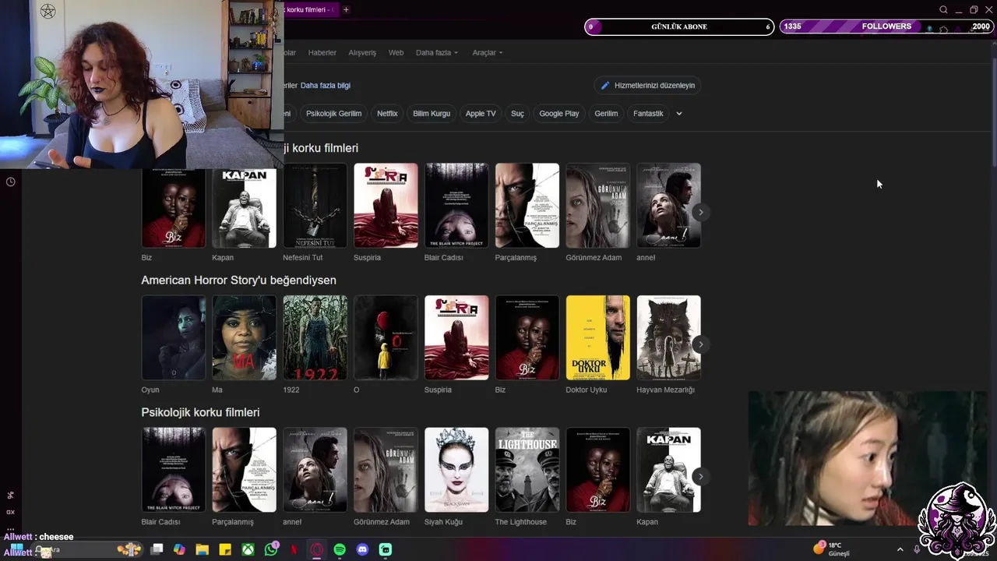Viewport: 997px width, 561px height.
Task: Open the Oyun movie poster
Action: click(173, 337)
